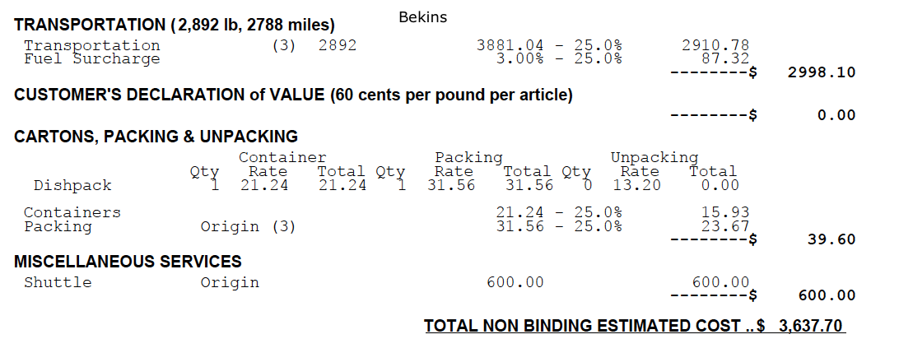
Task: Click the Unpacking column header
Action: (654, 157)
